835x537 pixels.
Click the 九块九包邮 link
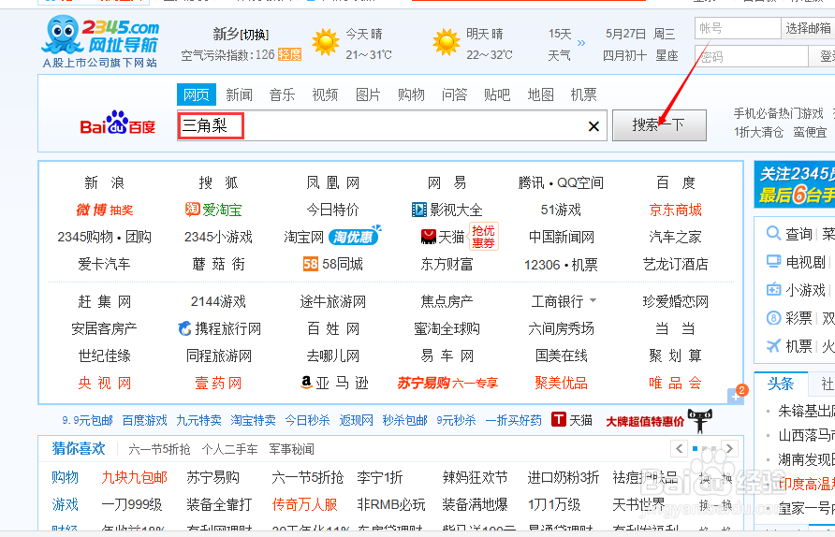134,477
